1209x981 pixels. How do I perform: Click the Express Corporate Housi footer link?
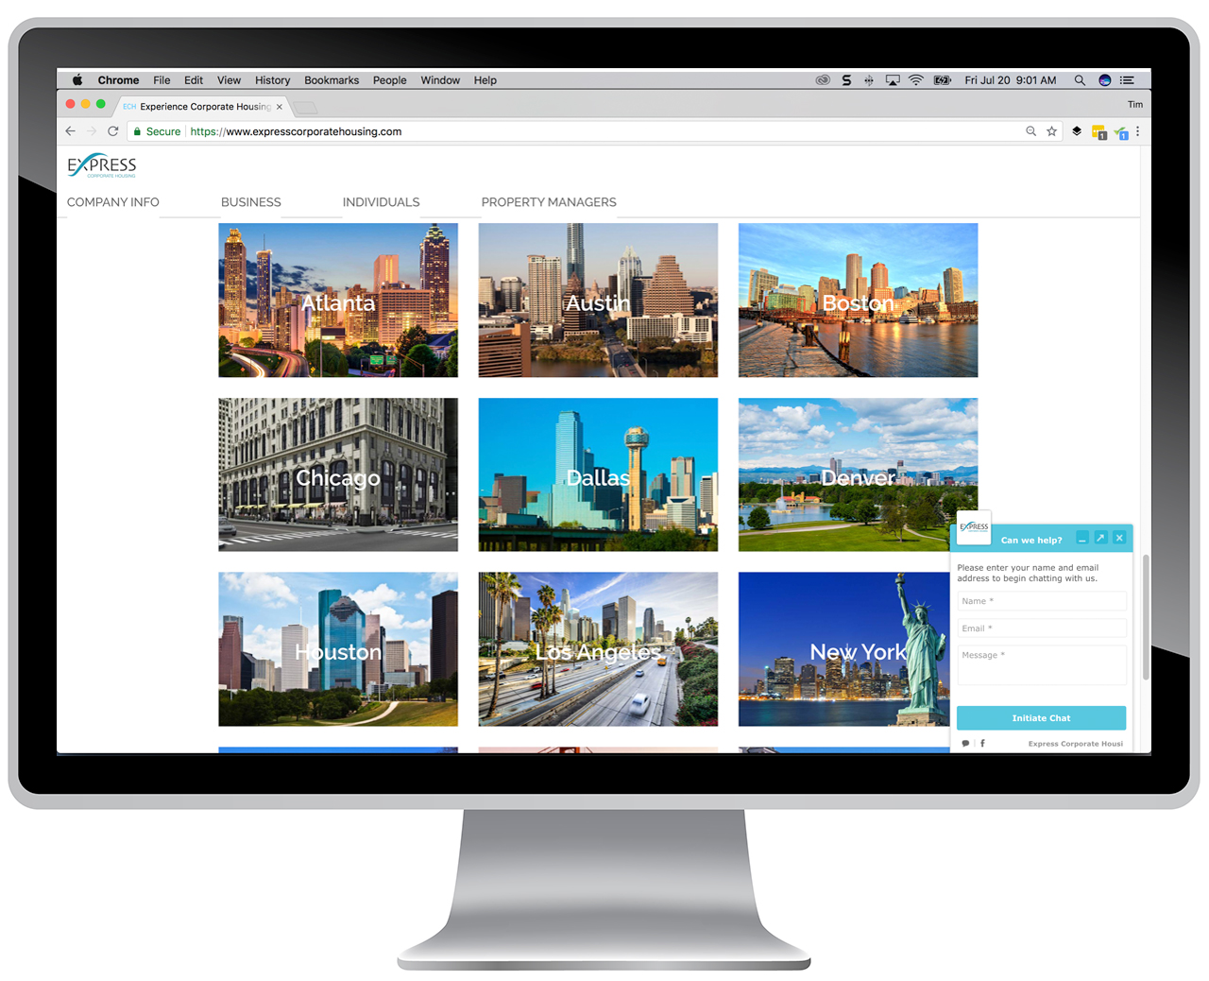click(1076, 744)
